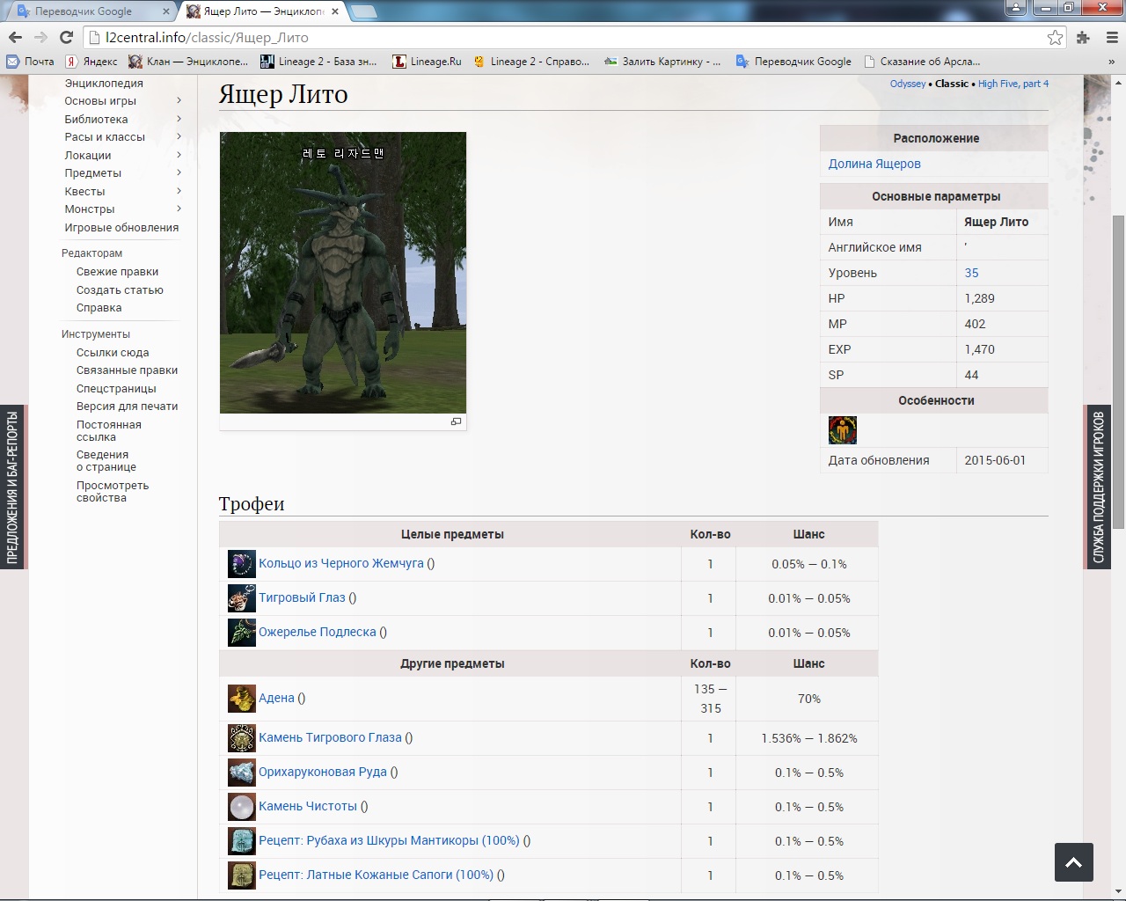Open the Кольцо из Черного Жемчуга link

pos(341,563)
